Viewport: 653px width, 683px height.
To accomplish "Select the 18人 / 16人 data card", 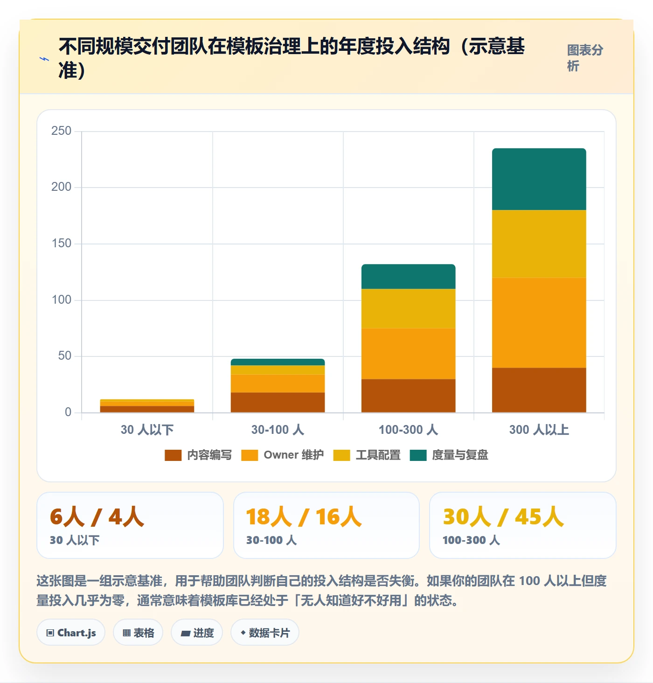I will 326,525.
